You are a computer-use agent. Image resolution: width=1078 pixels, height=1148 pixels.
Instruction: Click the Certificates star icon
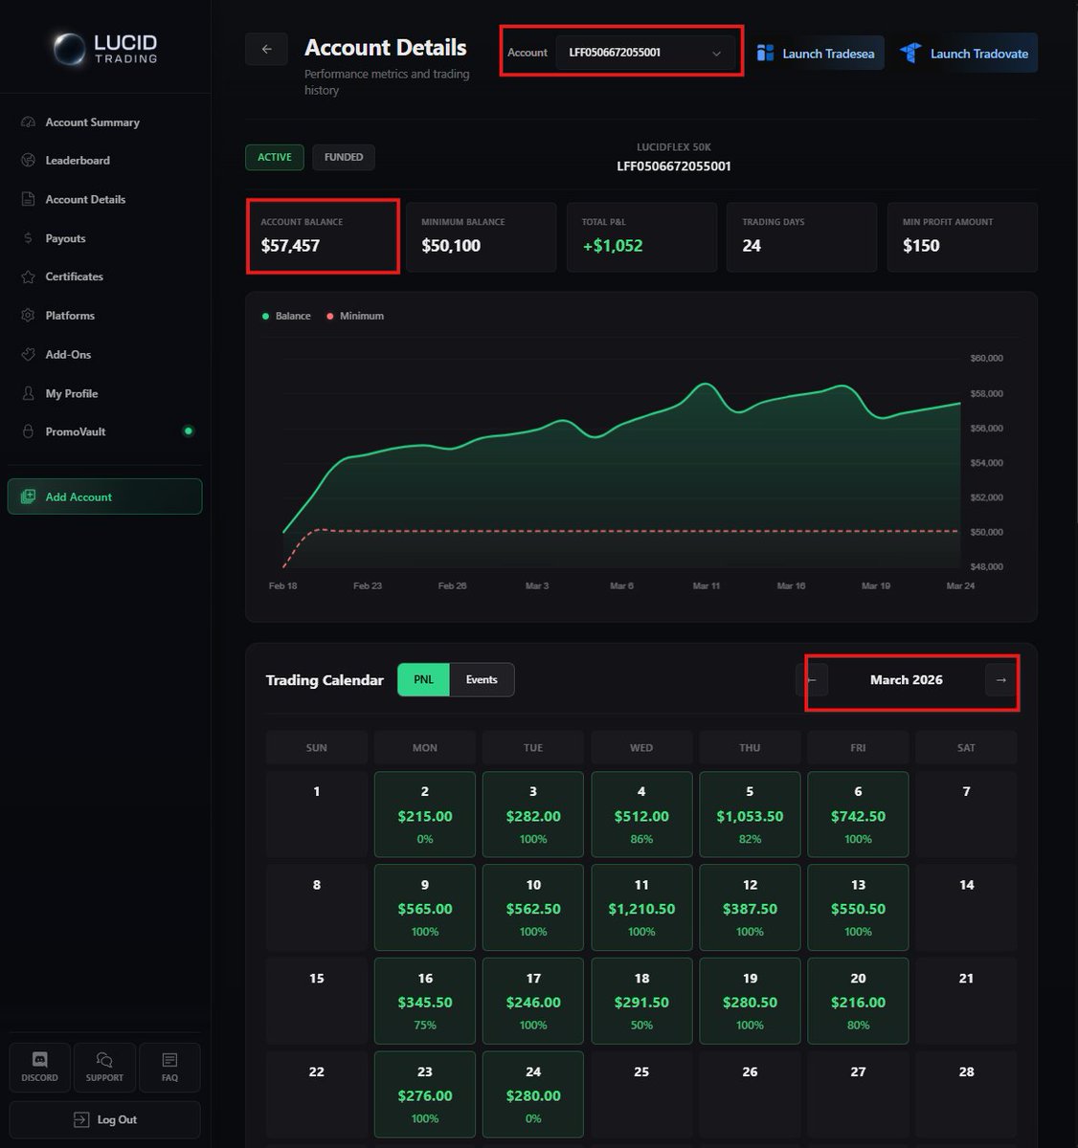click(28, 276)
